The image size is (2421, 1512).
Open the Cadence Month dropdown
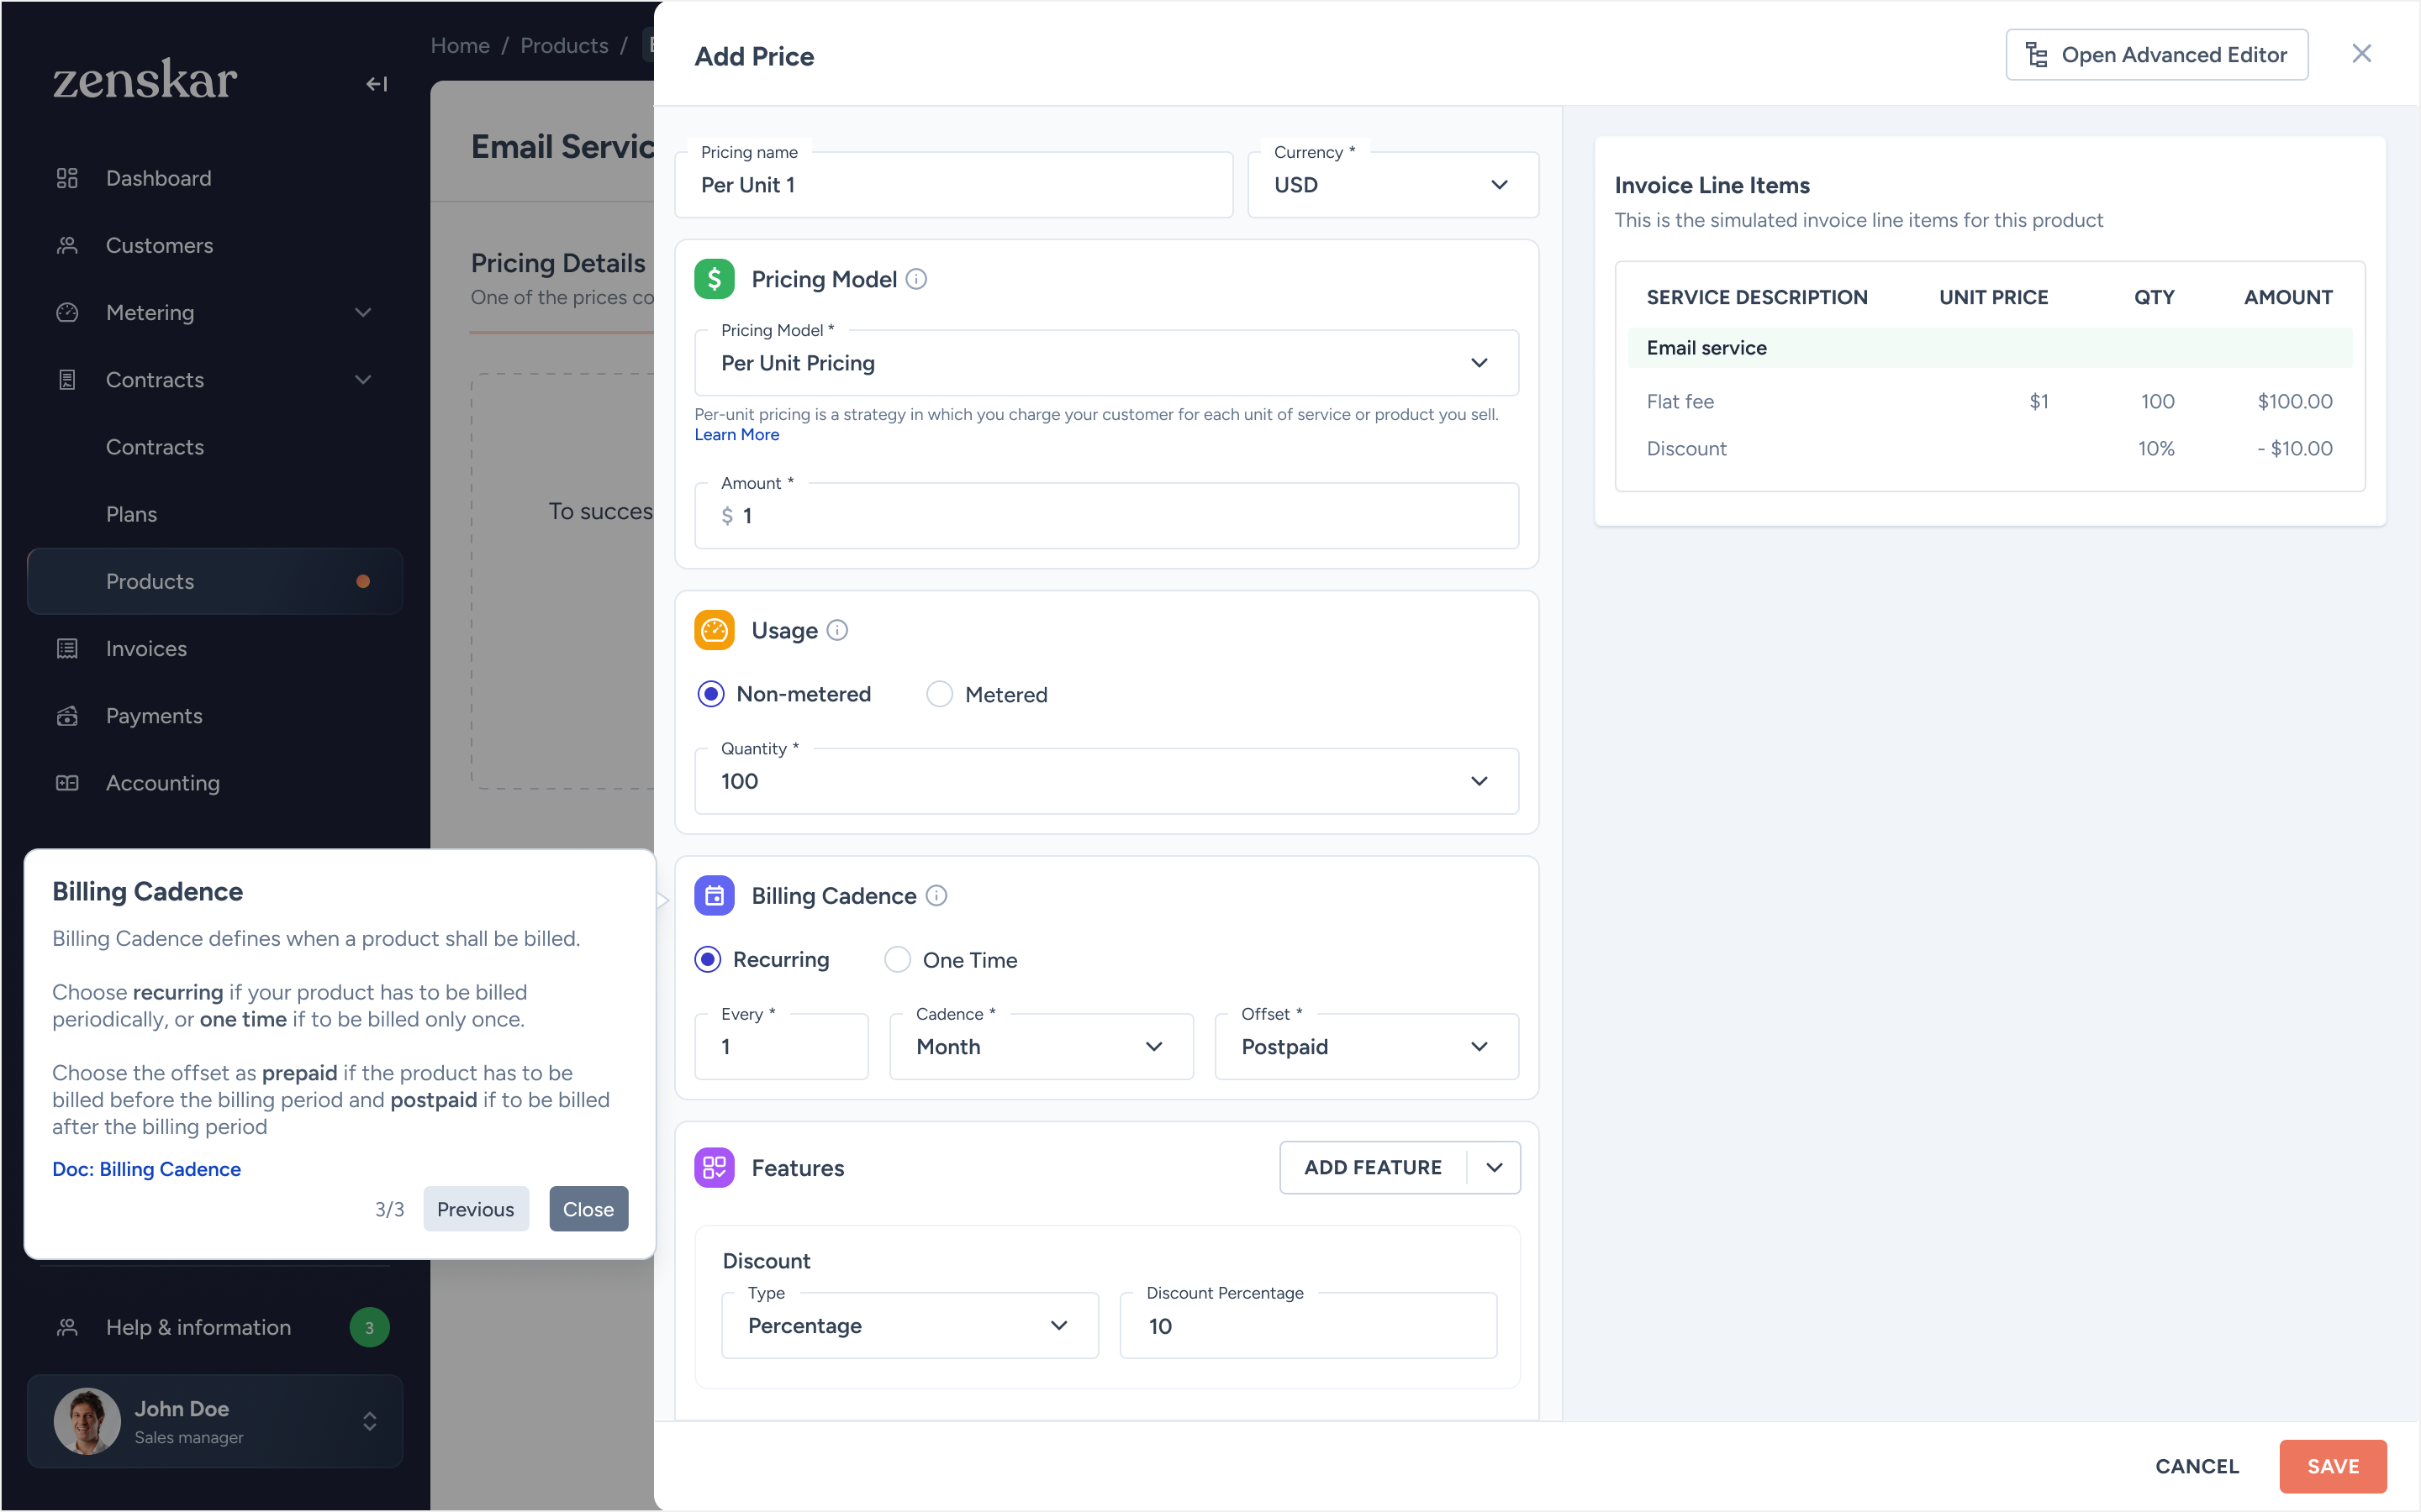[1042, 1047]
